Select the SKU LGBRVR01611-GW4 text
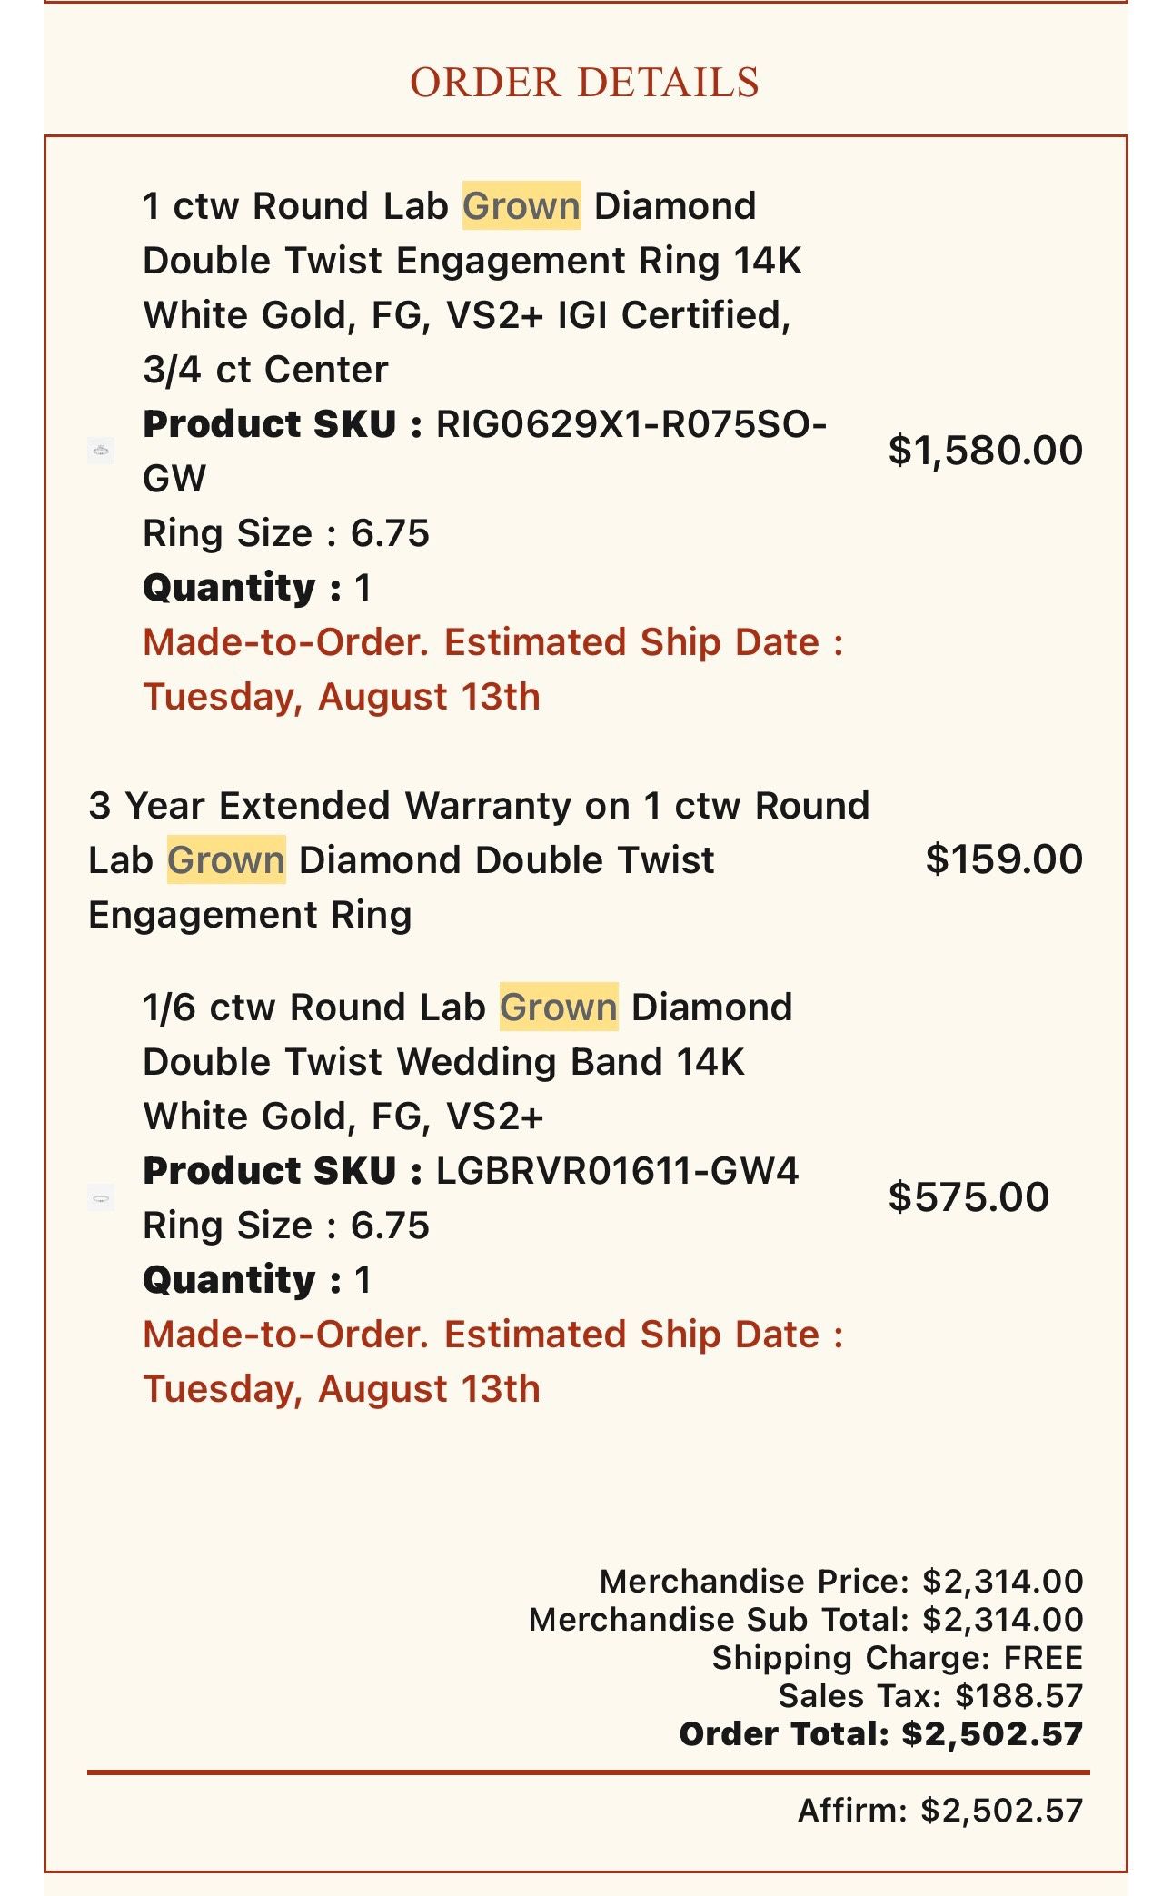Image resolution: width=1172 pixels, height=1896 pixels. tap(617, 1171)
